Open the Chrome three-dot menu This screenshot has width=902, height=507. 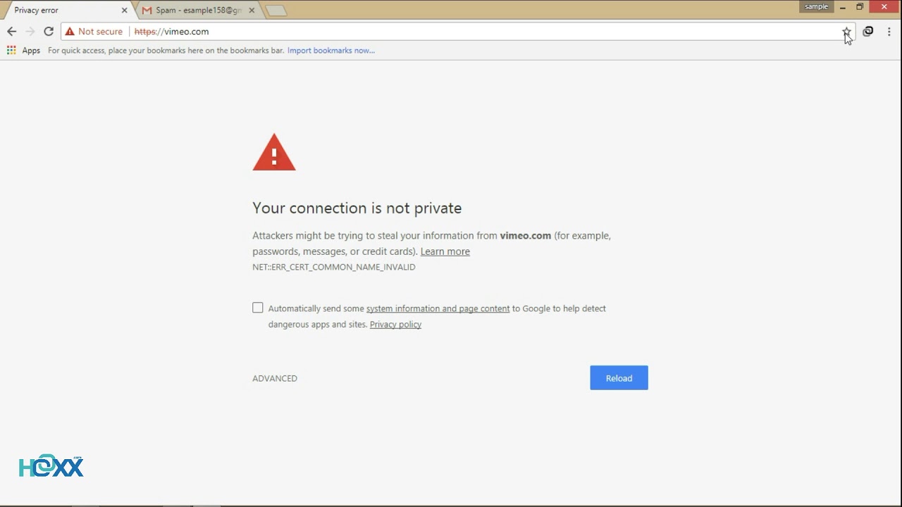point(889,31)
